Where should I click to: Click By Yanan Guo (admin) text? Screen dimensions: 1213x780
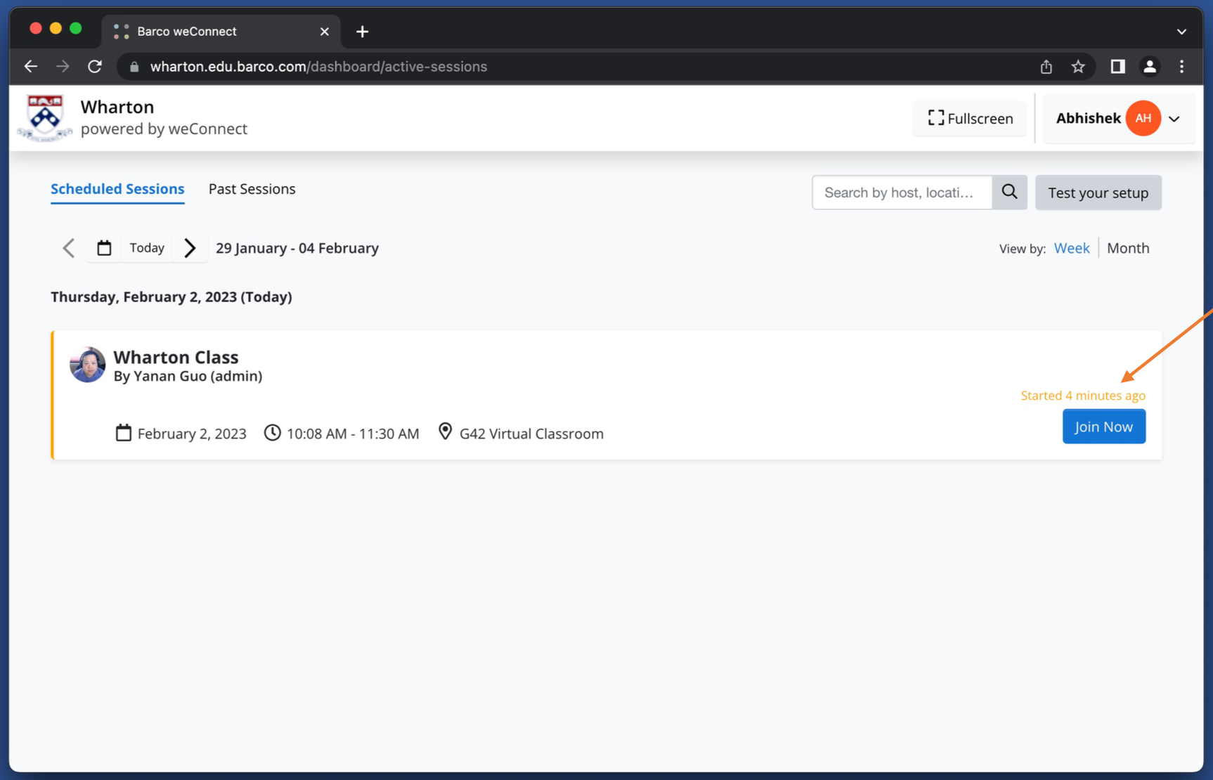tap(188, 376)
